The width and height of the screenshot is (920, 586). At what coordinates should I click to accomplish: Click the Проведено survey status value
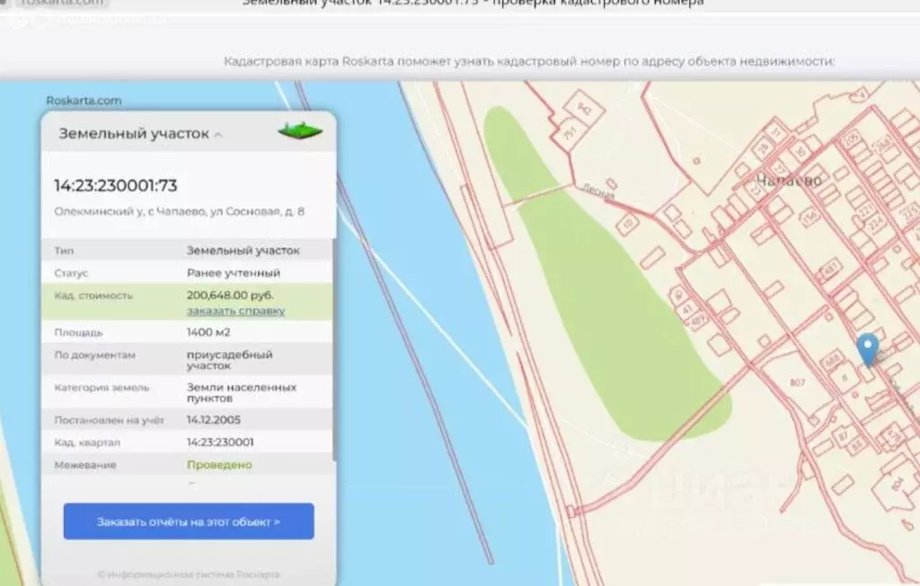(219, 465)
